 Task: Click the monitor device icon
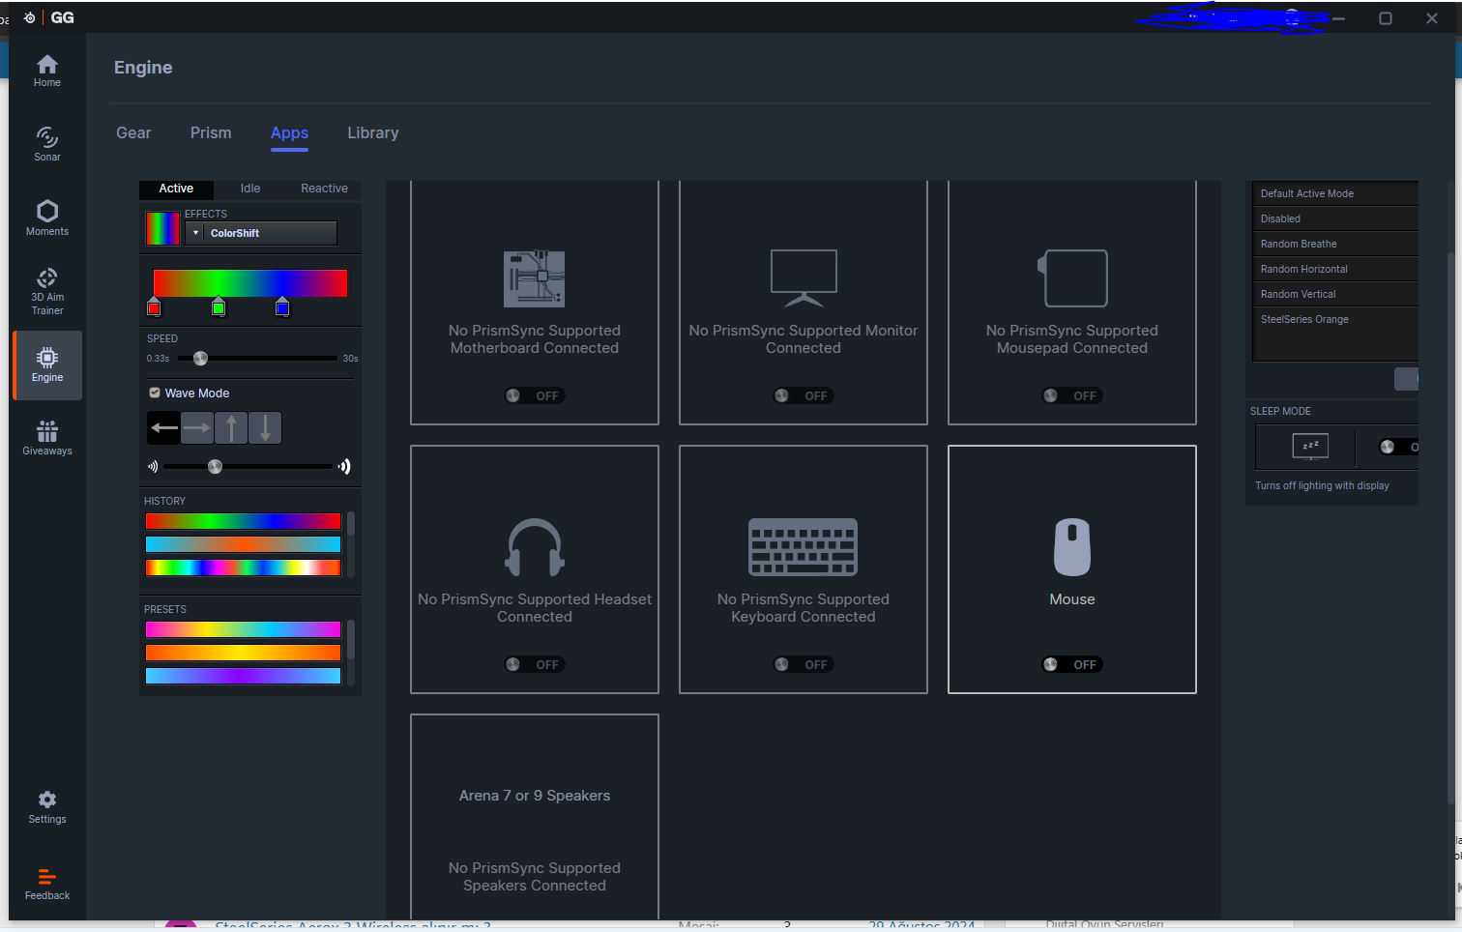[804, 278]
